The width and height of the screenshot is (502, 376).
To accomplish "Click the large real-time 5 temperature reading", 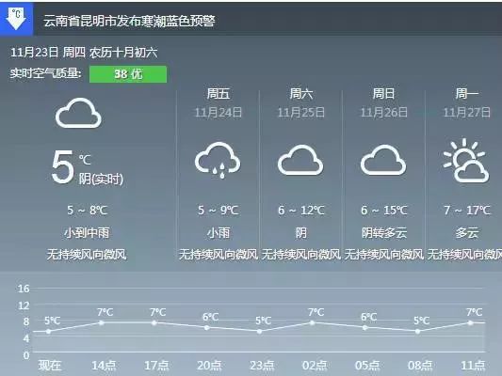I will point(62,167).
